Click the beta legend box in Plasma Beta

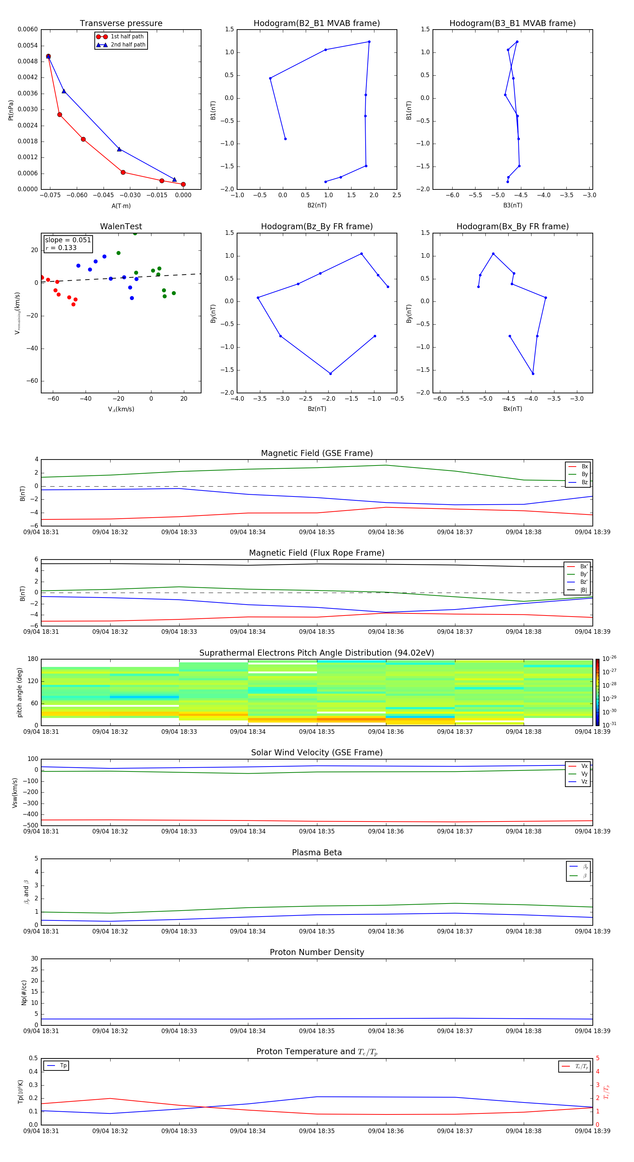point(578,871)
